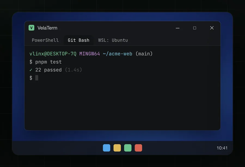The height and width of the screenshot is (167, 245).
Task: Click the green checkmark before '22 passed'
Action: [x=31, y=70]
